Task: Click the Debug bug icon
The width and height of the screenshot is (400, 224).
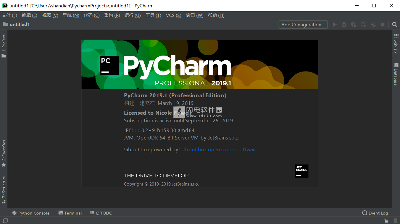Action: coord(344,25)
